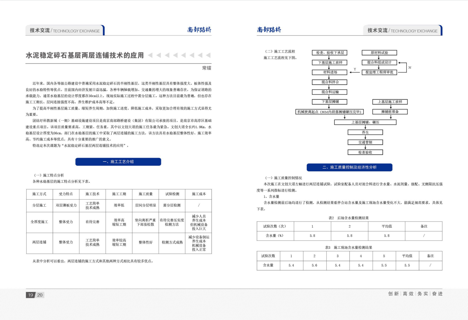468x320 pixels.
Task: Click the blue banner 一、施工工艺介绍
Action: [118, 162]
